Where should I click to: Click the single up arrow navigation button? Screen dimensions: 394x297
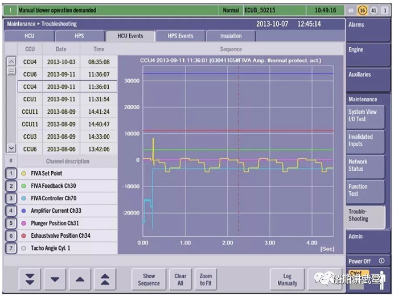click(80, 279)
